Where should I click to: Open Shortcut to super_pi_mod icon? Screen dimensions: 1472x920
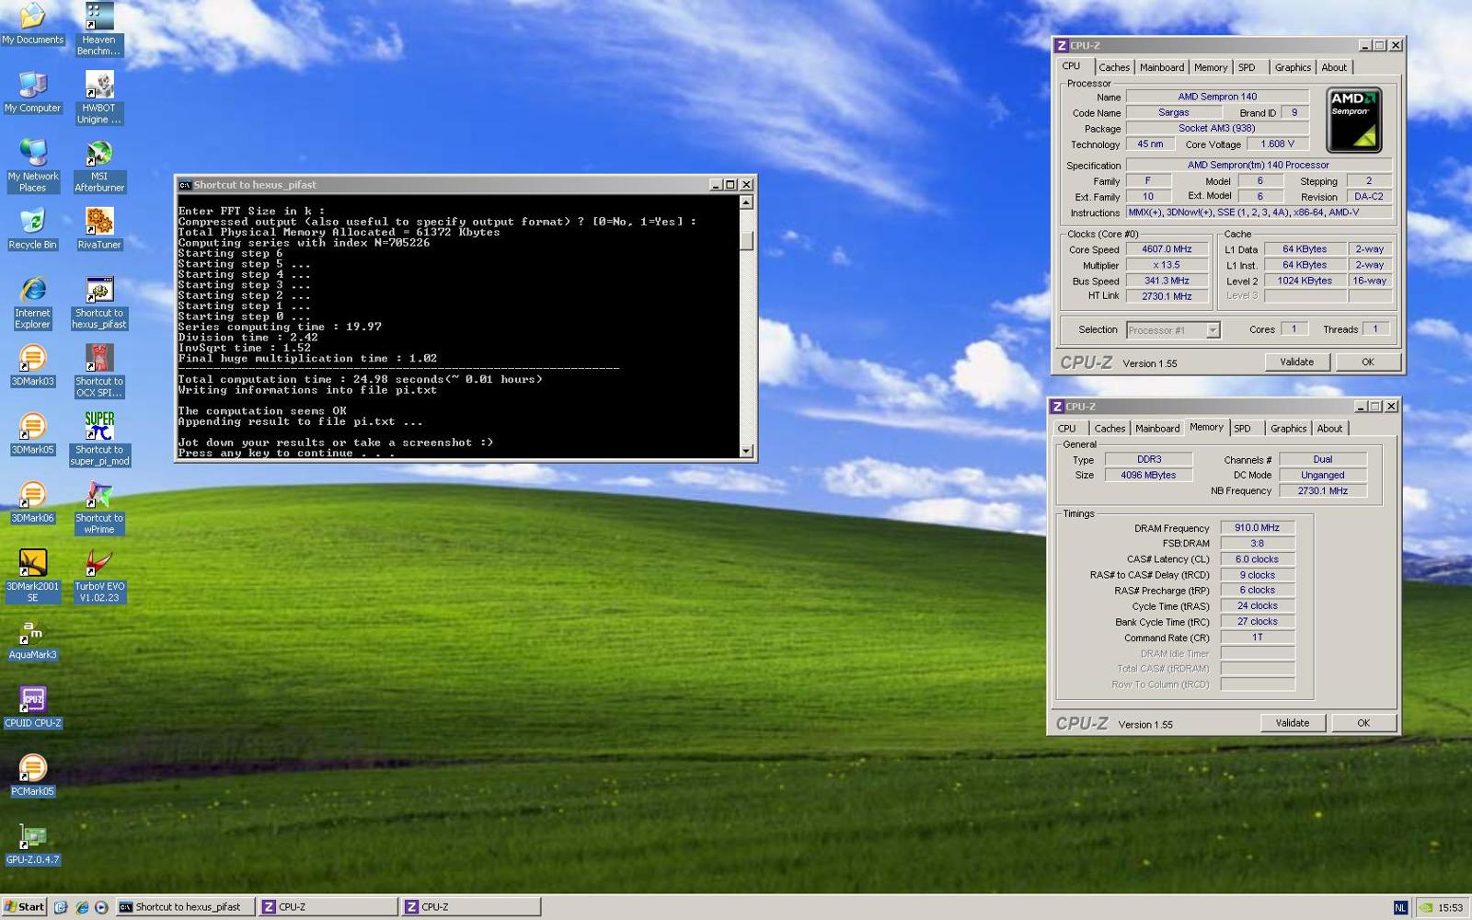98,439
